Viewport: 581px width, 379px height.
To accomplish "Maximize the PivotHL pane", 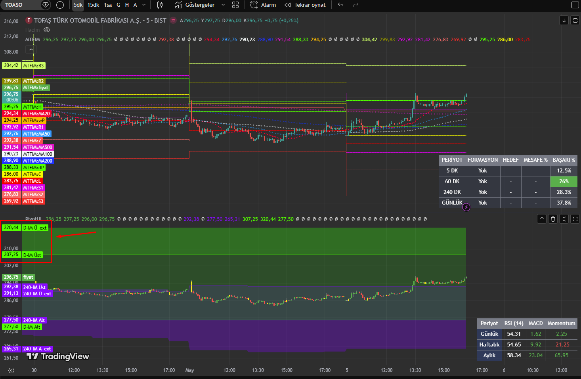I will tap(575, 219).
